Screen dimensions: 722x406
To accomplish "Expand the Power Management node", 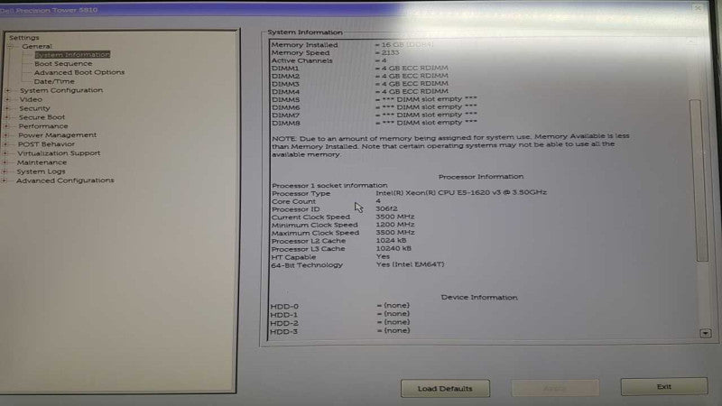I will pos(6,135).
